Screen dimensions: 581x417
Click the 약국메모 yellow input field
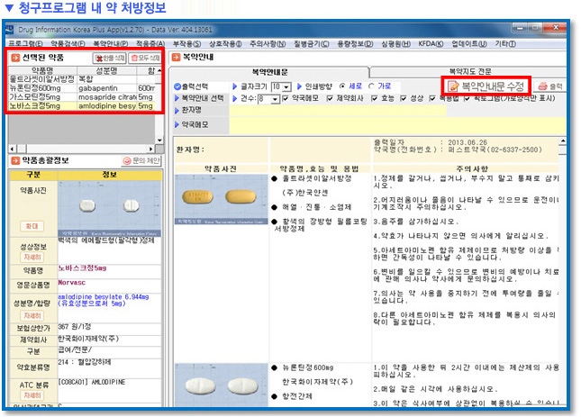click(x=397, y=125)
